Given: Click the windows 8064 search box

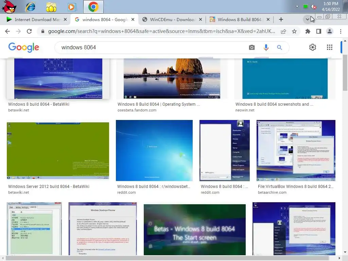Looking at the screenshot, I should pyautogui.click(x=153, y=48).
